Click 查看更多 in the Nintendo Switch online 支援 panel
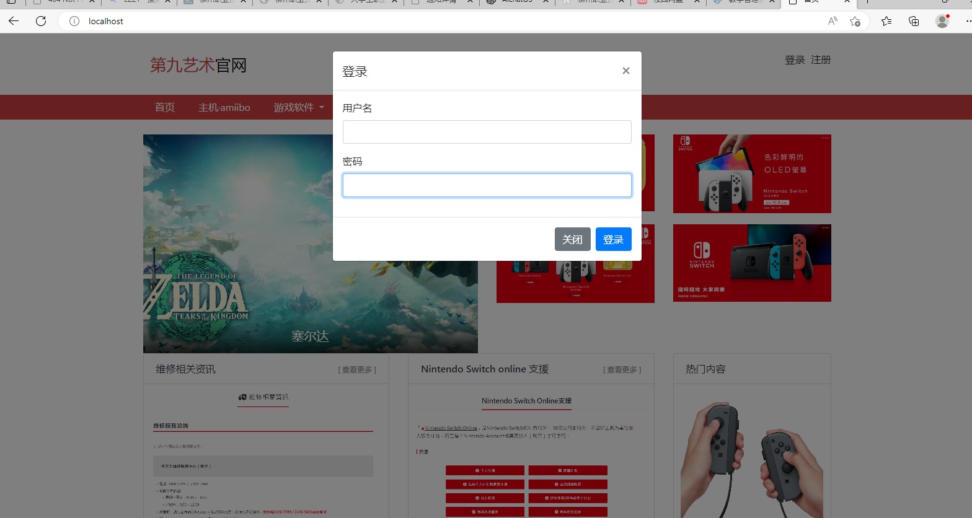 [x=622, y=370]
